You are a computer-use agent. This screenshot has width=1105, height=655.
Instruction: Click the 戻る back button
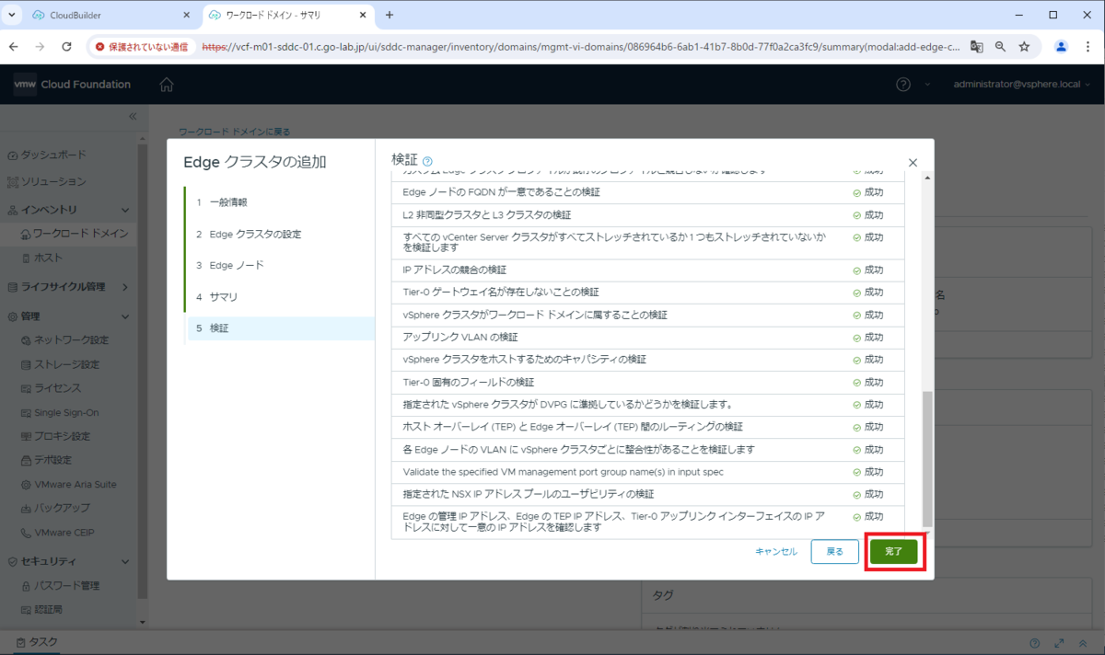tap(834, 551)
